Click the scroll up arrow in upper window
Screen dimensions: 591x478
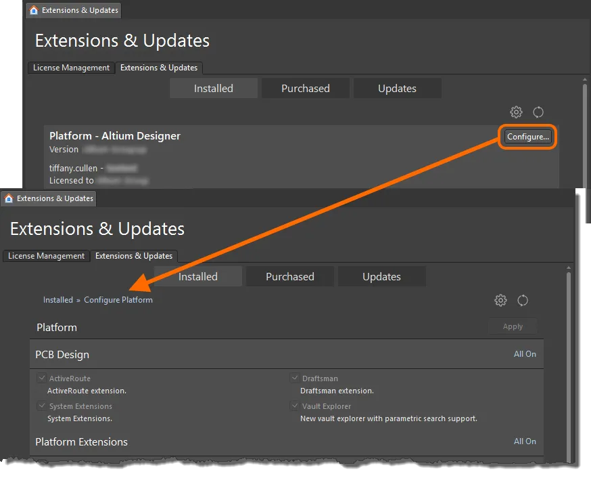click(x=585, y=80)
